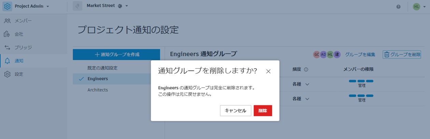Viewport: 430px width, 139px height.
Task: Click the GC member avatar
Action: (317, 54)
